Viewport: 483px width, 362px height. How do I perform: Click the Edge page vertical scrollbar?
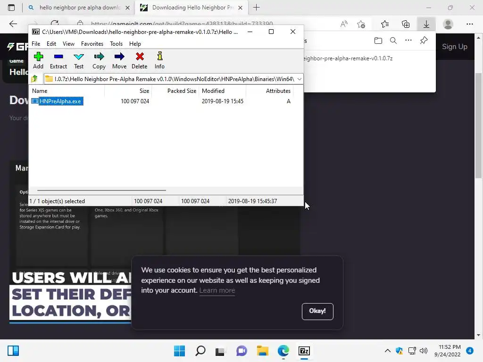(478, 125)
